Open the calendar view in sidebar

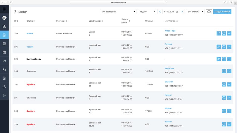pos(4,44)
